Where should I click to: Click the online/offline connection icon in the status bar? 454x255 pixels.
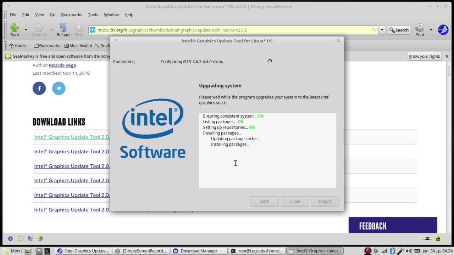(x=427, y=239)
